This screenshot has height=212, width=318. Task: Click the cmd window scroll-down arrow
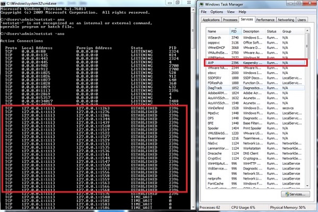coord(193,207)
